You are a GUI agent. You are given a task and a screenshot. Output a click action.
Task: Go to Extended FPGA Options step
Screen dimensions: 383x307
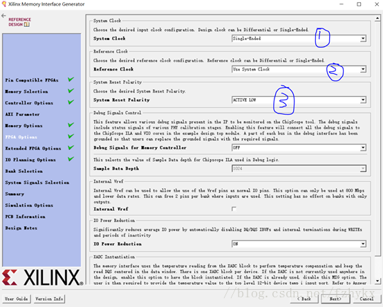(33, 149)
